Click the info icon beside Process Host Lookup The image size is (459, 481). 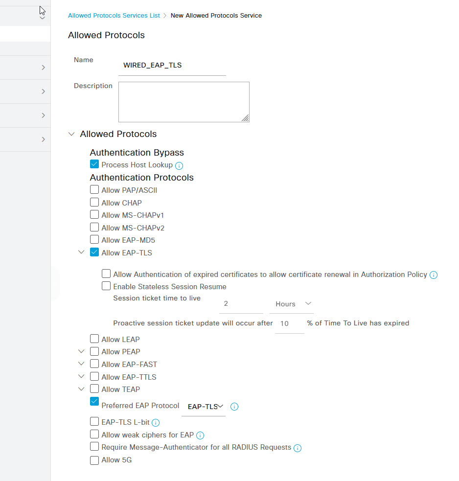[179, 166]
